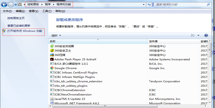Click publisher Google Inc.
215x108 pixels.
pyautogui.click(x=157, y=68)
